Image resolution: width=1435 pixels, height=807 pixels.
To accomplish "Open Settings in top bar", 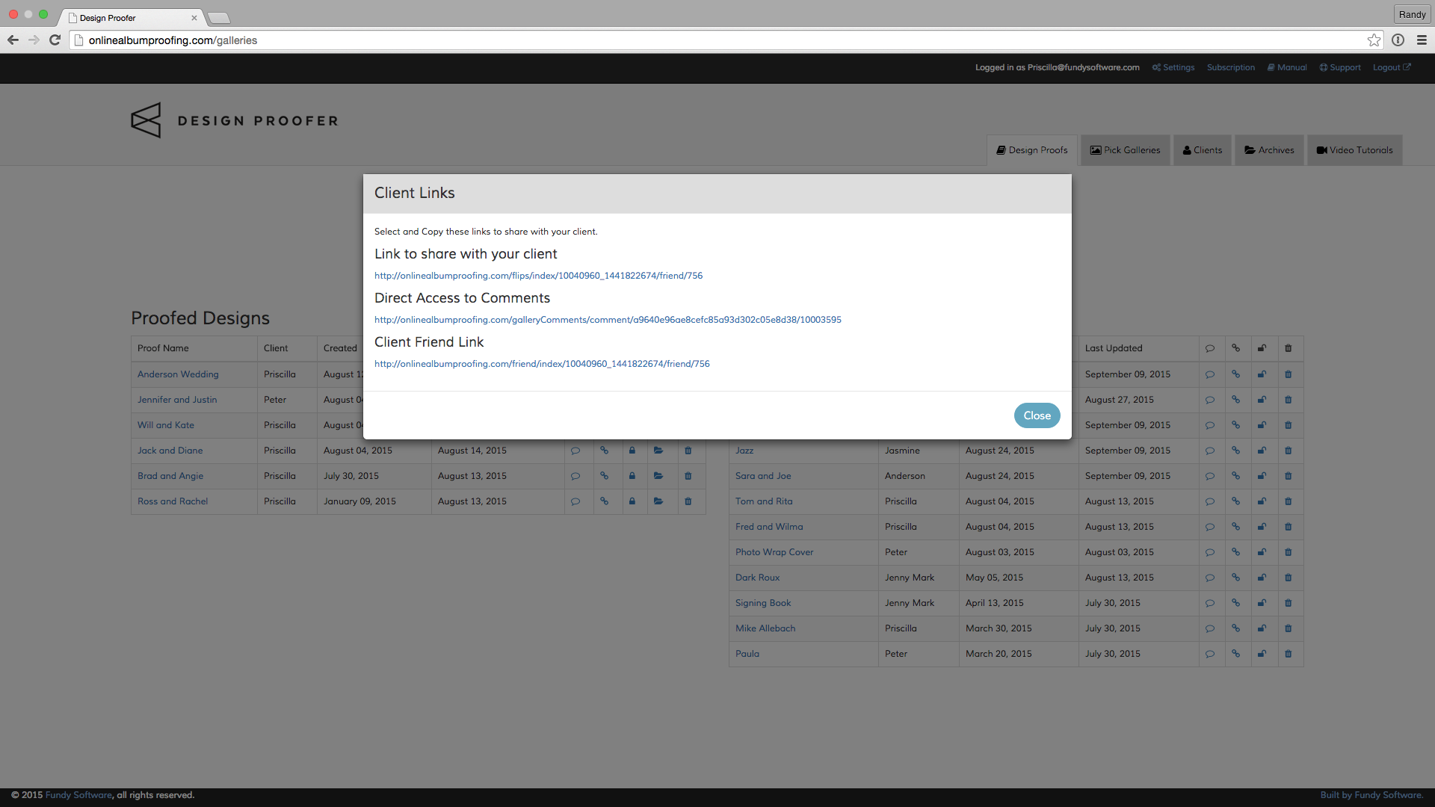I will tap(1173, 67).
